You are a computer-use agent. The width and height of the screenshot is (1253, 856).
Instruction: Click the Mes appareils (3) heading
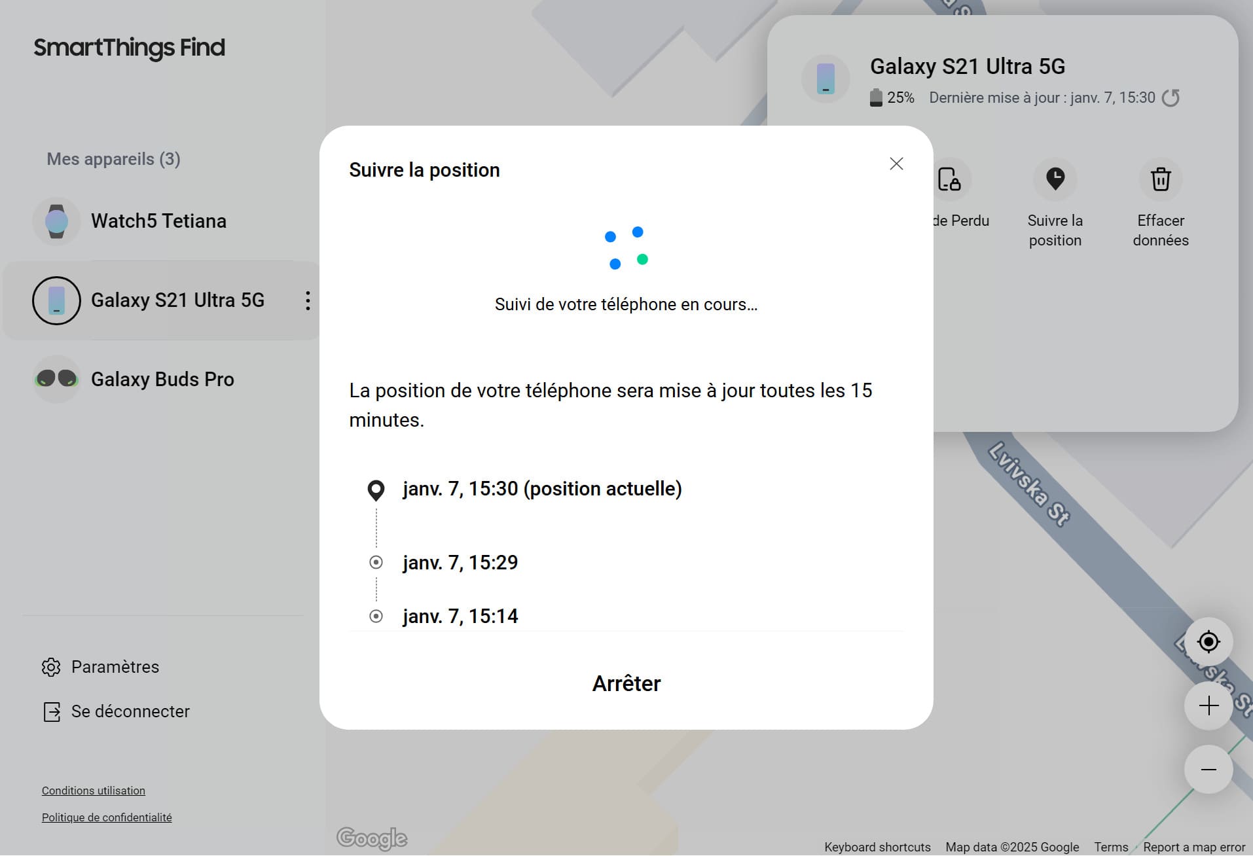pos(113,159)
